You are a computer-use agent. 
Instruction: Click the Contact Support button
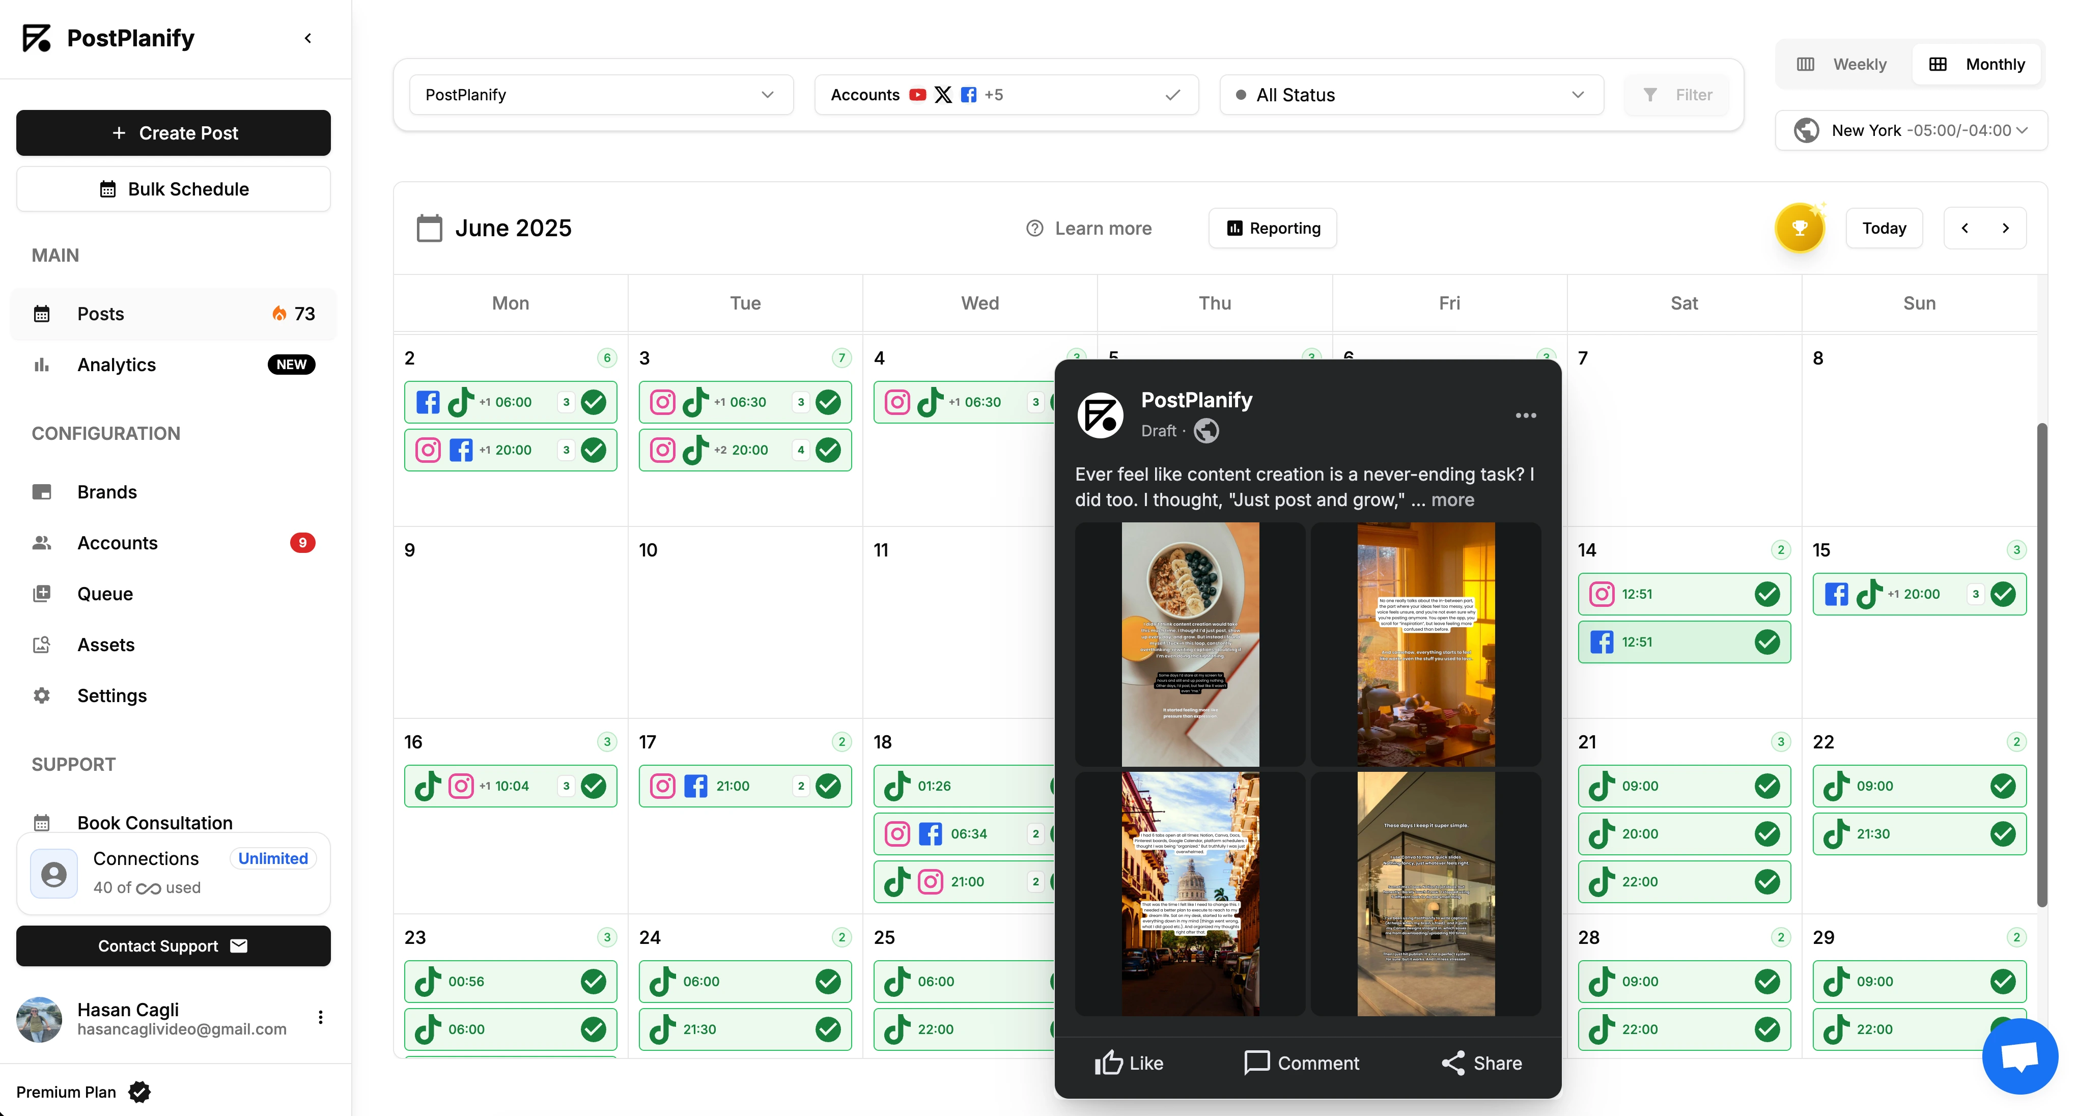coord(174,946)
